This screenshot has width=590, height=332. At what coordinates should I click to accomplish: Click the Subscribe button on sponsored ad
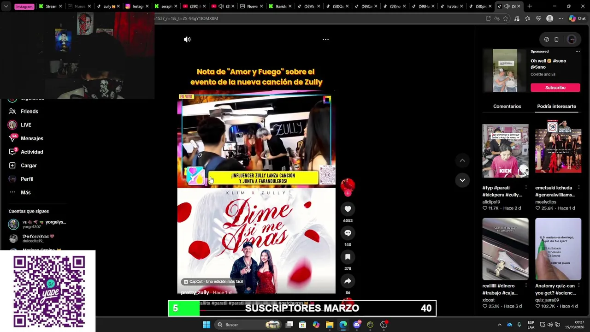click(x=555, y=88)
